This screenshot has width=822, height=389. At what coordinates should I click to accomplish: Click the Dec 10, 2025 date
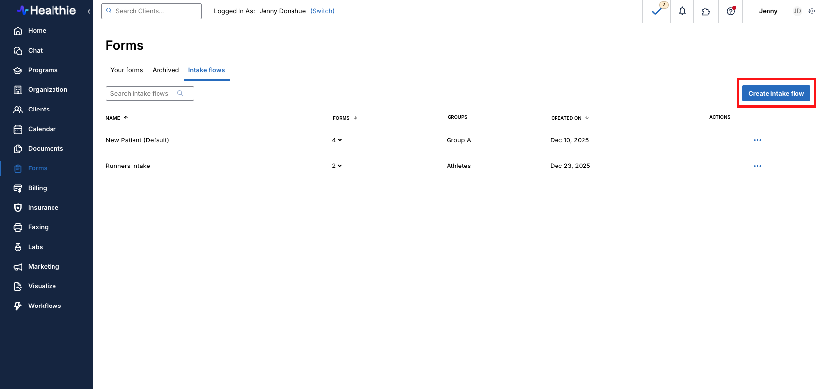pyautogui.click(x=569, y=140)
